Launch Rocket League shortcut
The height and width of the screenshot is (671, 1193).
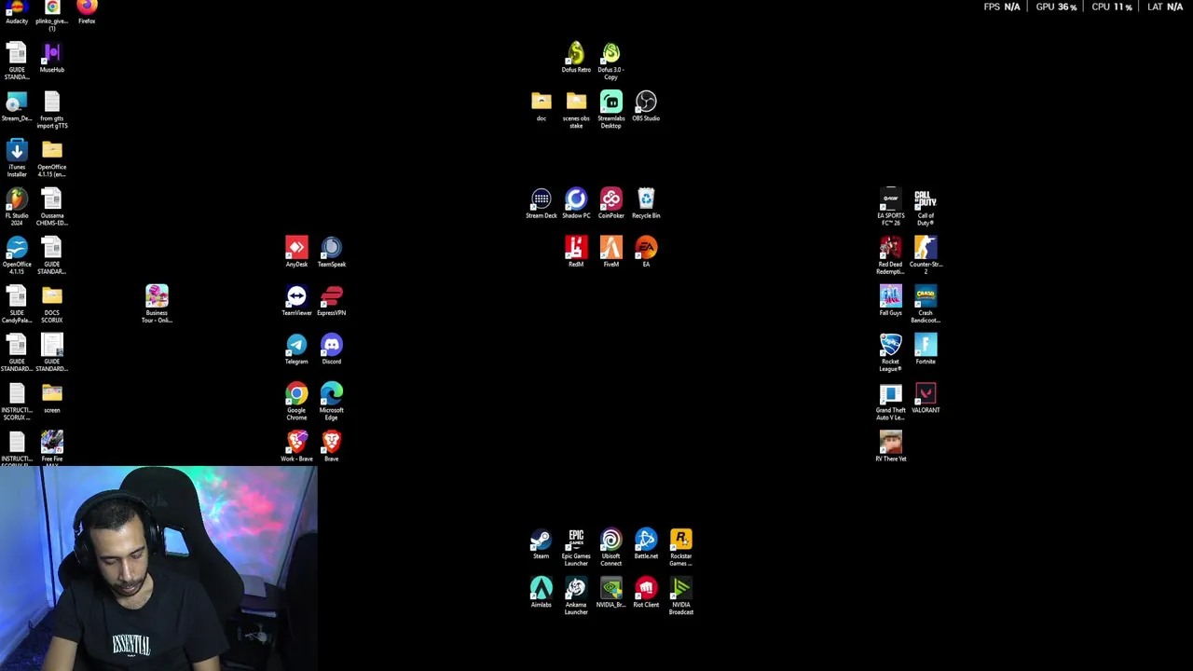pos(890,352)
